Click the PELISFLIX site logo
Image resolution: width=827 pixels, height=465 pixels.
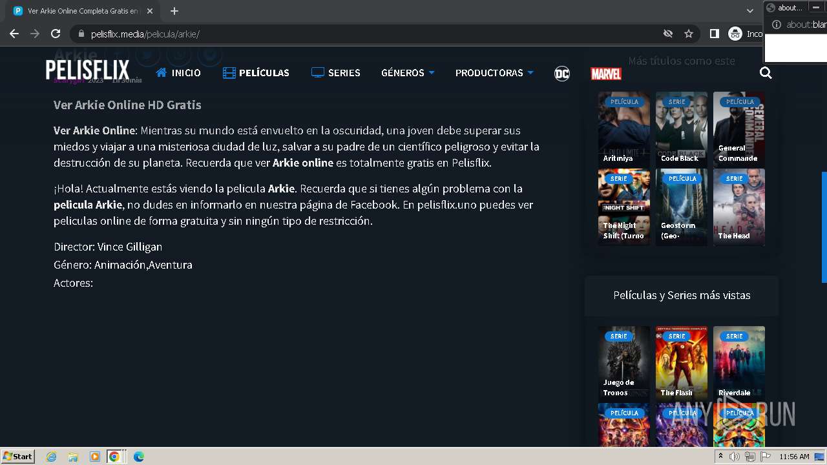click(87, 70)
